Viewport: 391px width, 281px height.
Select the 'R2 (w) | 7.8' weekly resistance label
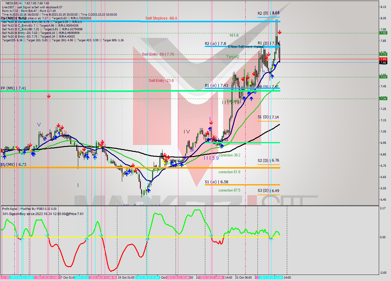click(215, 44)
